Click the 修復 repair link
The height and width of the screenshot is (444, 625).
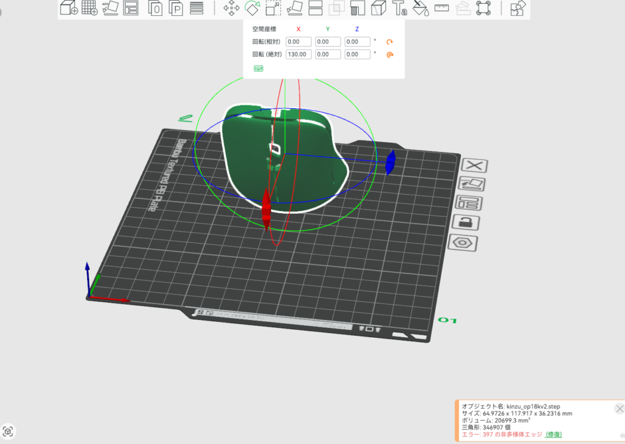pos(554,434)
